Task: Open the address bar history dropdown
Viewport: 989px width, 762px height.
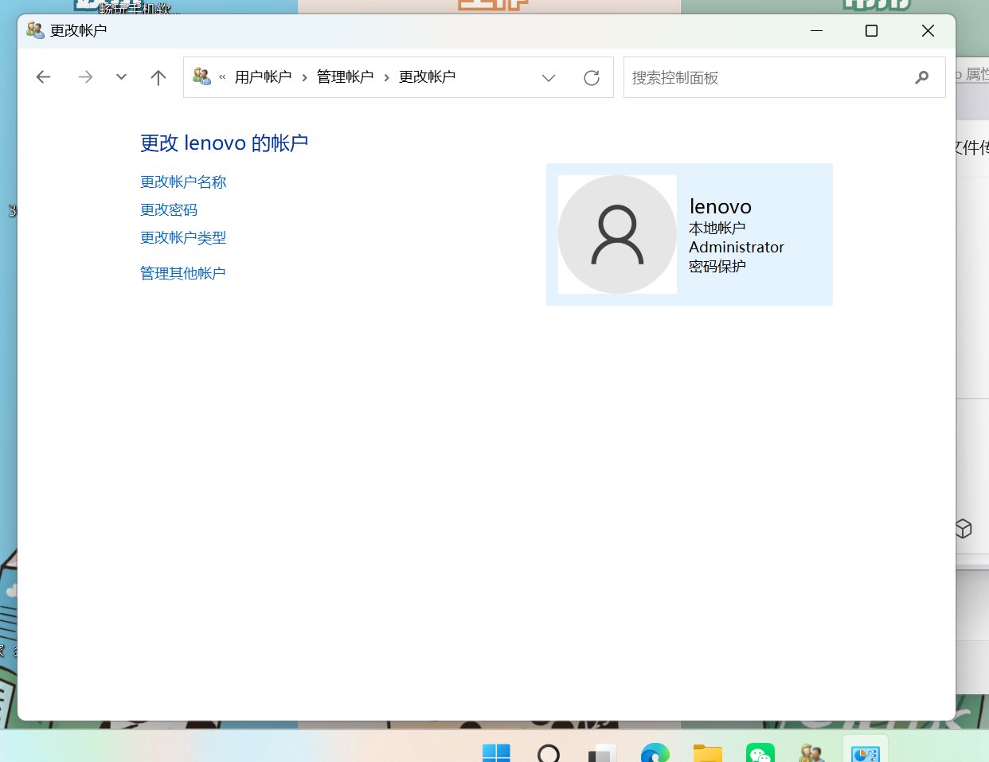Action: pos(549,77)
